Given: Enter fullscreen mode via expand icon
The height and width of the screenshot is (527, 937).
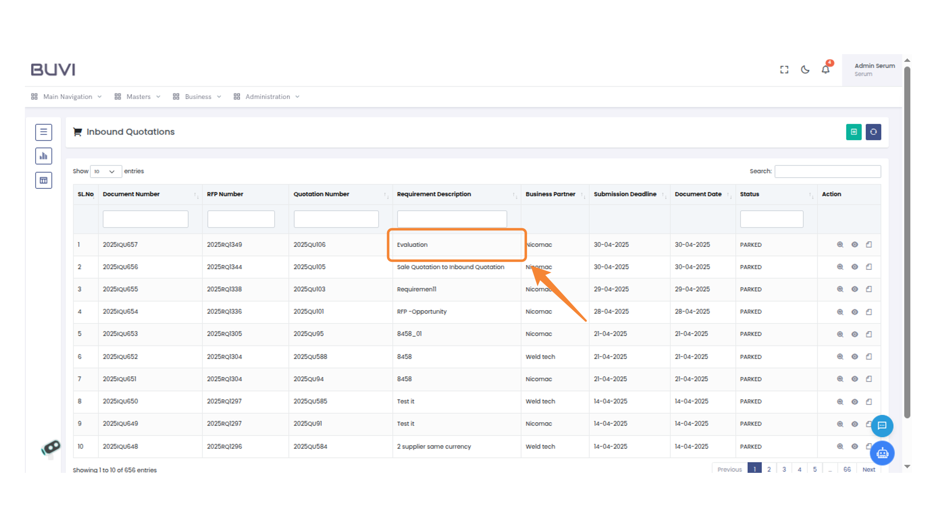Looking at the screenshot, I should click(x=784, y=70).
